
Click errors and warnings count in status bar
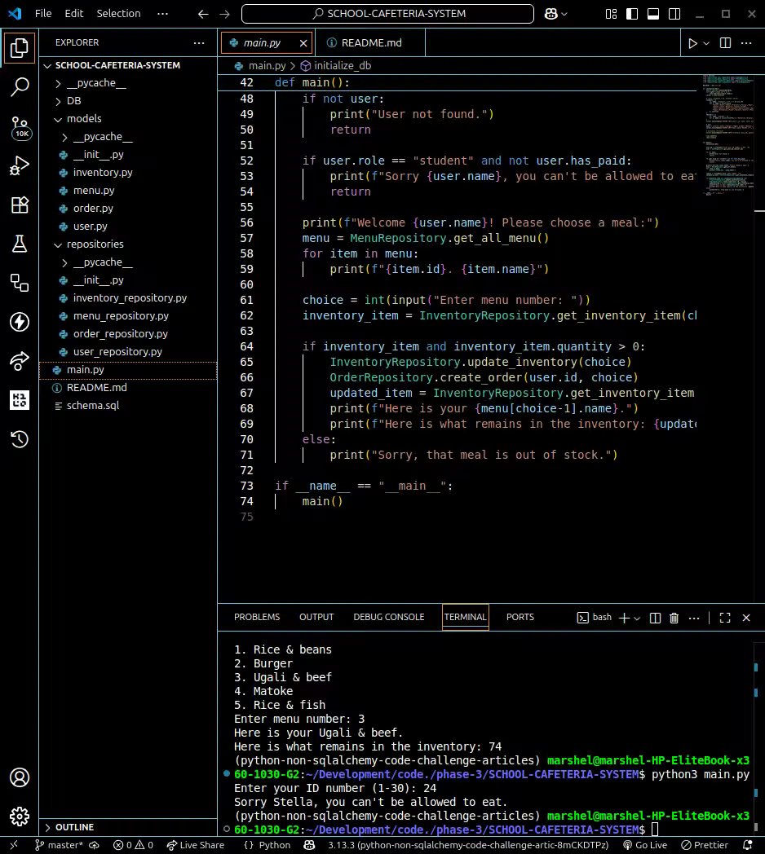click(x=133, y=845)
